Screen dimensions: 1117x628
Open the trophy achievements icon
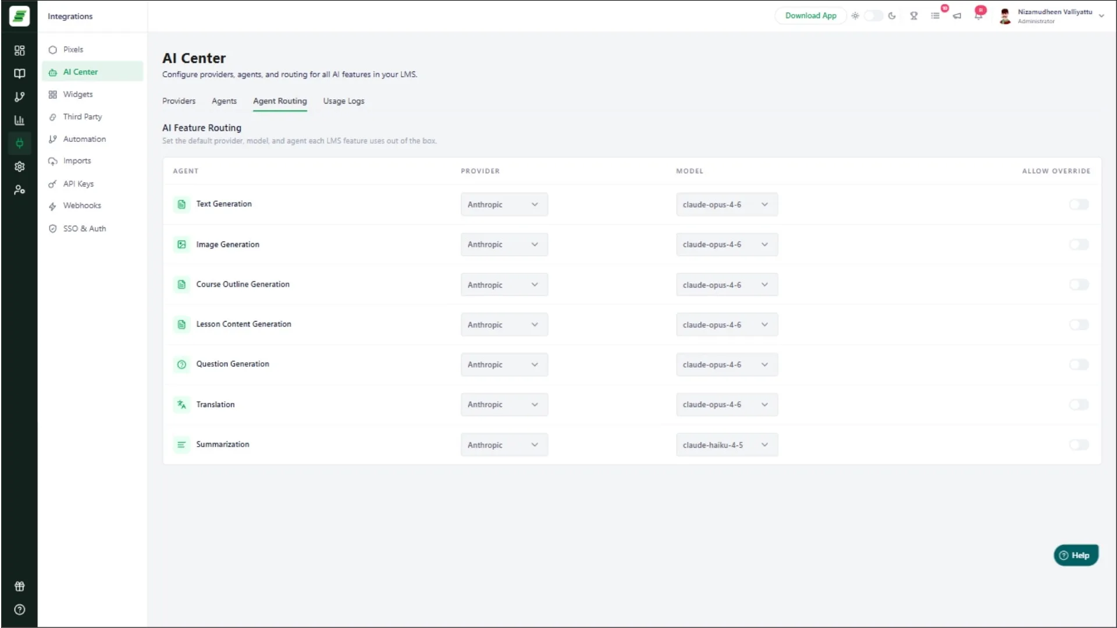(914, 16)
